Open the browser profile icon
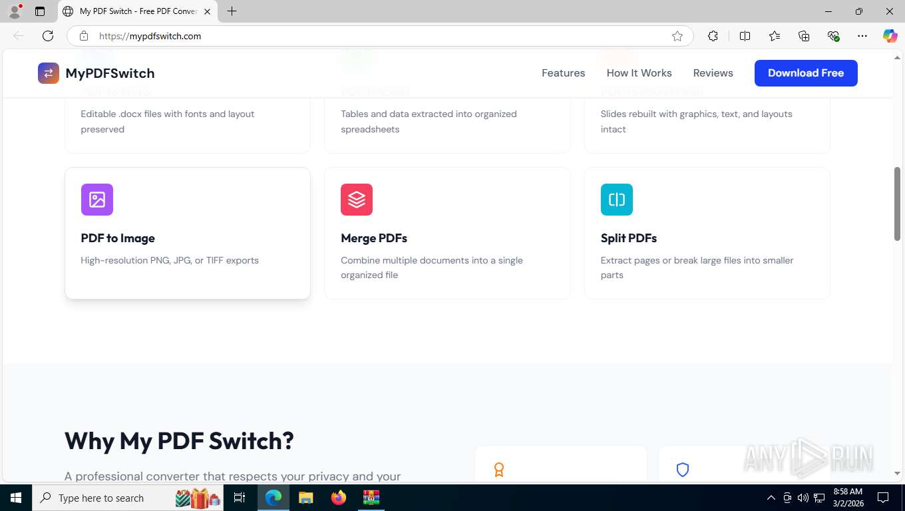This screenshot has width=905, height=511. coord(15,11)
